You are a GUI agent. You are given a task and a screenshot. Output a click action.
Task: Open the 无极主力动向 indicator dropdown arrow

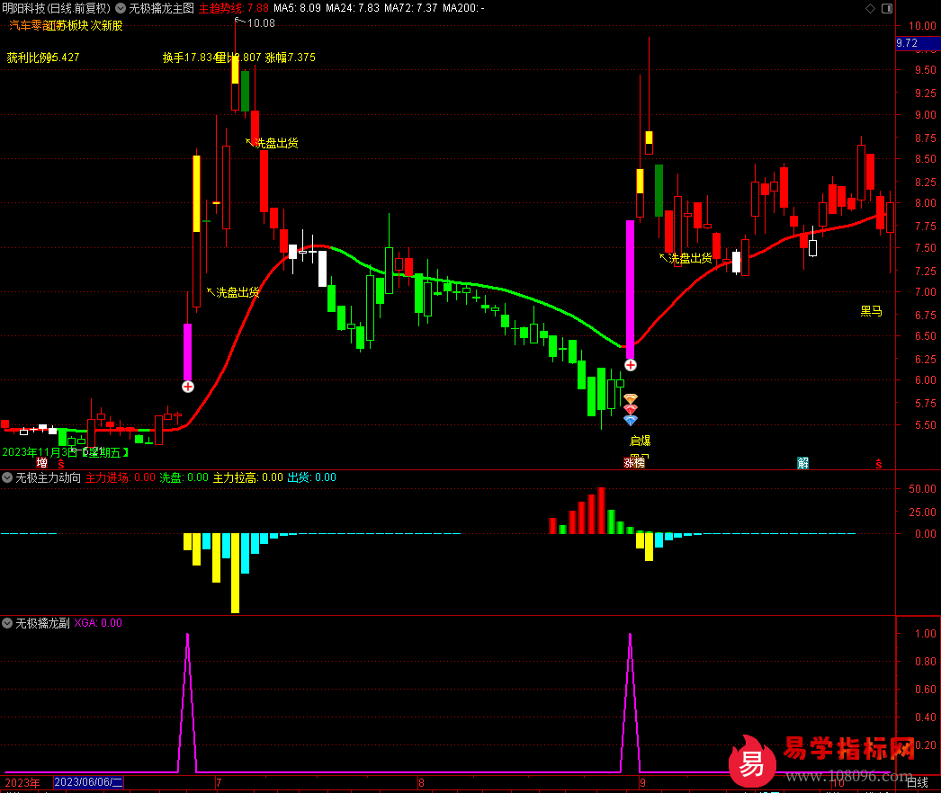click(7, 478)
